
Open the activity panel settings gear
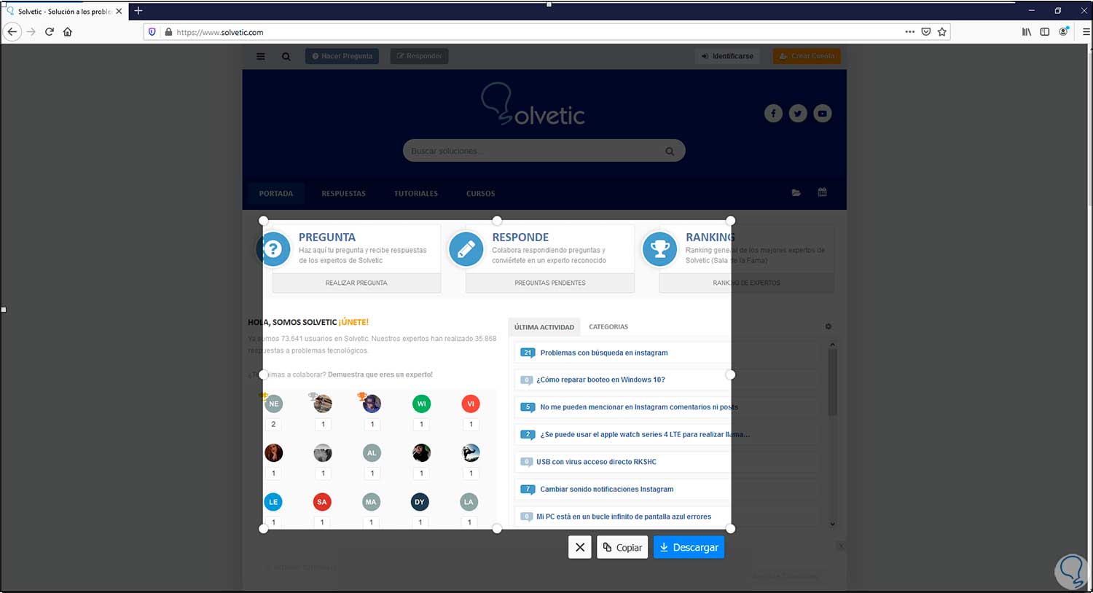click(828, 326)
